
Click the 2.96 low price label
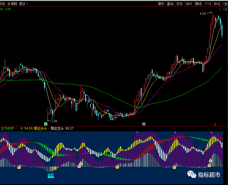pyautogui.click(x=54, y=121)
